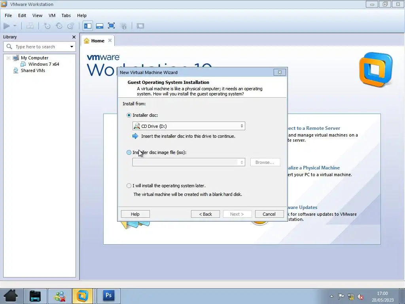Click the VMware Workstation title bar logo
Screen dimensions: 405x304
4,4
